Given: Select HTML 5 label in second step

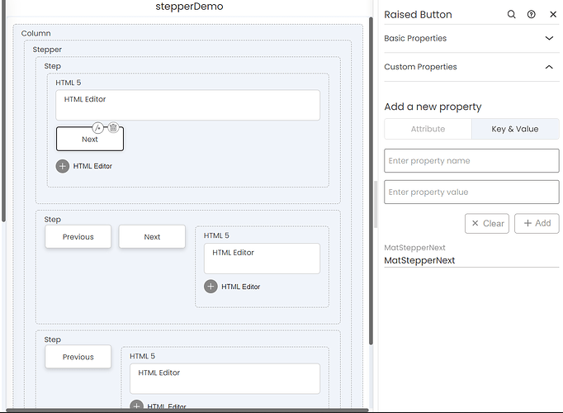Looking at the screenshot, I should (x=216, y=235).
